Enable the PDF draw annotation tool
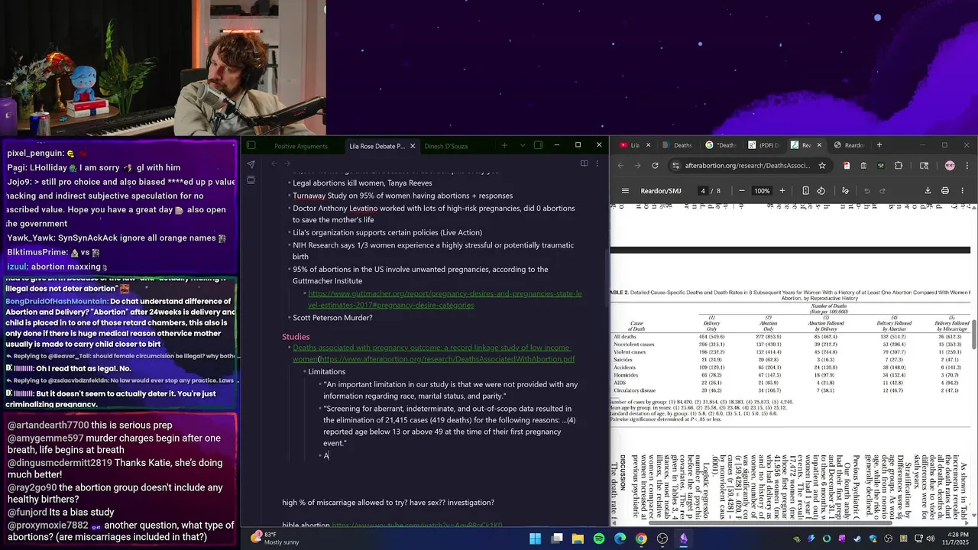Image resolution: width=978 pixels, height=550 pixels. point(845,191)
